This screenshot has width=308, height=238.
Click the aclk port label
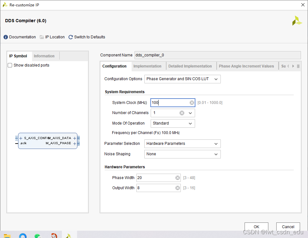23,143
